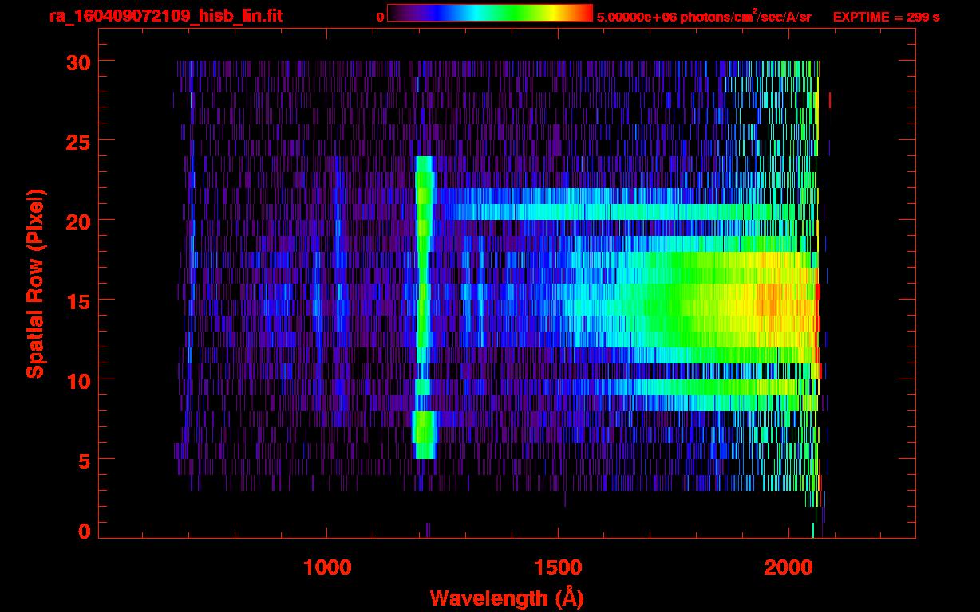This screenshot has height=612, width=980.
Task: Click the 1500 wavelength tick label
Action: click(558, 567)
